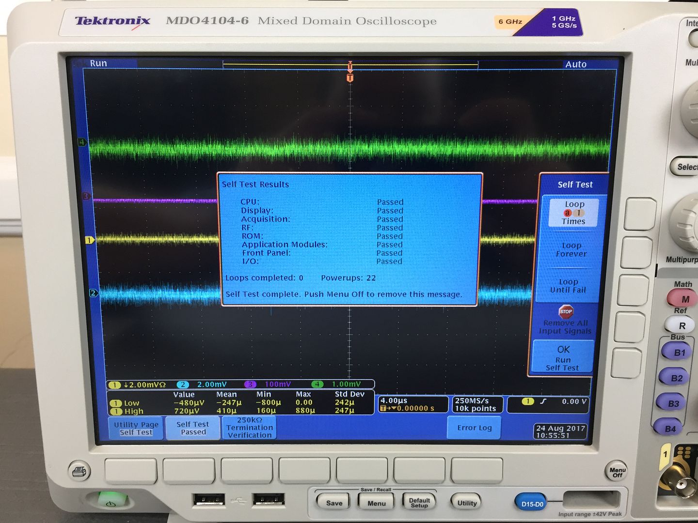Click the Run acquisition status label
Viewport: 698px width, 523px height.
pos(98,63)
